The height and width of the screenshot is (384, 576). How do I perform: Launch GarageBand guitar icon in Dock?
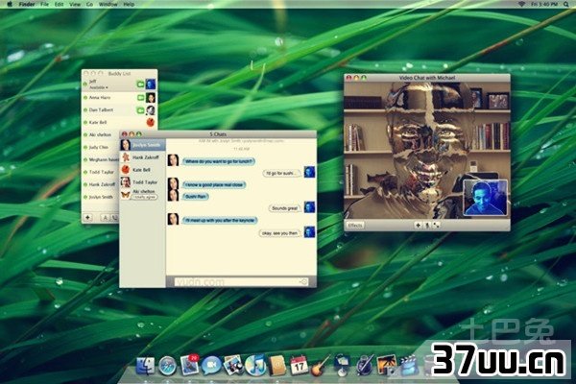(321, 365)
